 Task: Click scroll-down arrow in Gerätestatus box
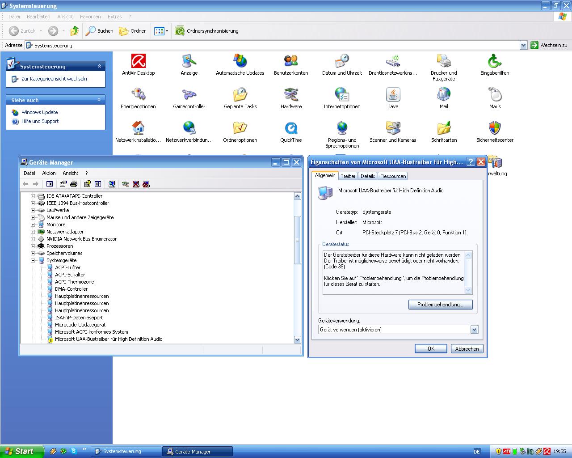468,290
